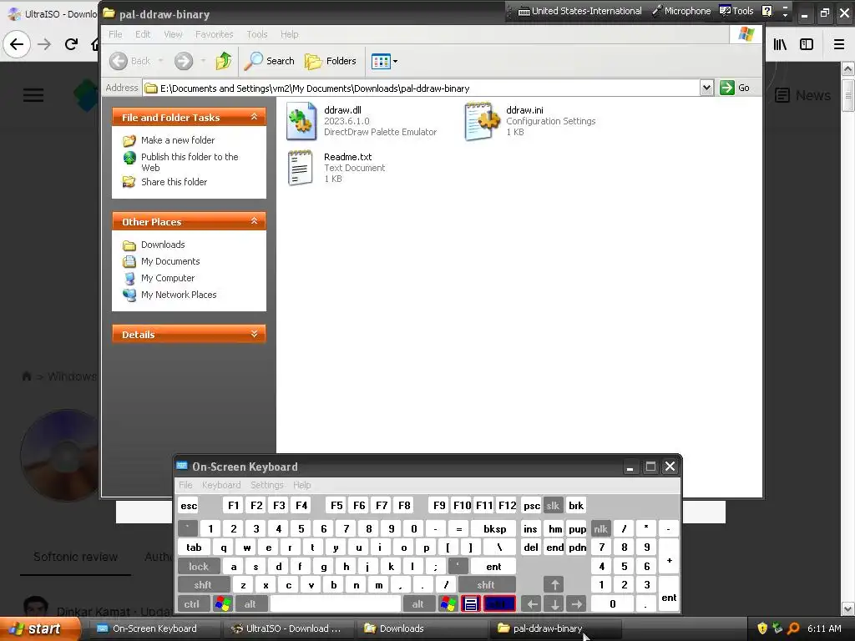Screen dimensions: 855x641
Task: Collapse the File and Folder Tasks panel
Action: 254,117
